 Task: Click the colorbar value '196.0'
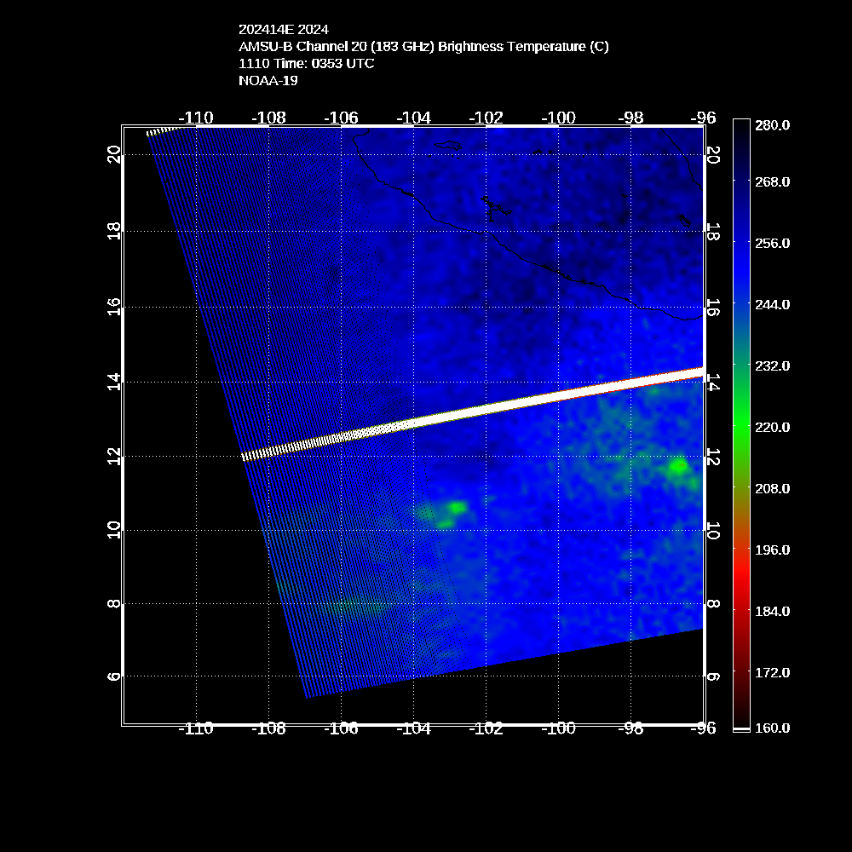click(x=772, y=550)
